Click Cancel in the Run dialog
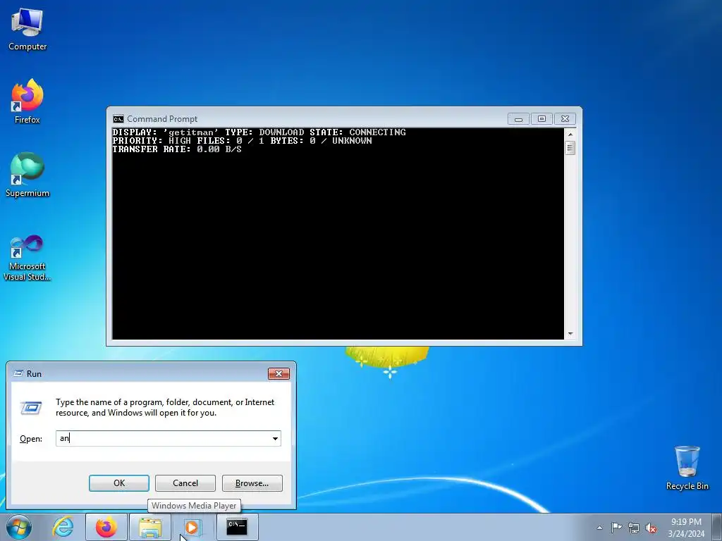Screen dimensions: 722x541 click(x=185, y=483)
